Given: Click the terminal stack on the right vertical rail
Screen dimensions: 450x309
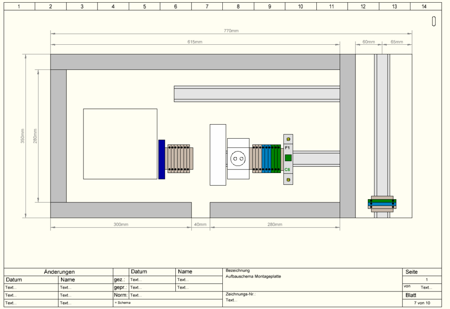Looking at the screenshot, I should pyautogui.click(x=382, y=204).
